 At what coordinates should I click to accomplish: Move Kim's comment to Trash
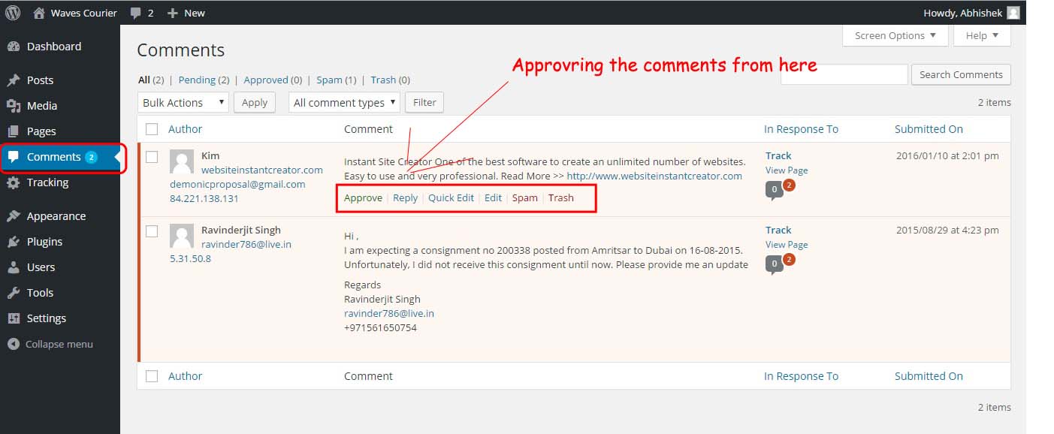[560, 197]
